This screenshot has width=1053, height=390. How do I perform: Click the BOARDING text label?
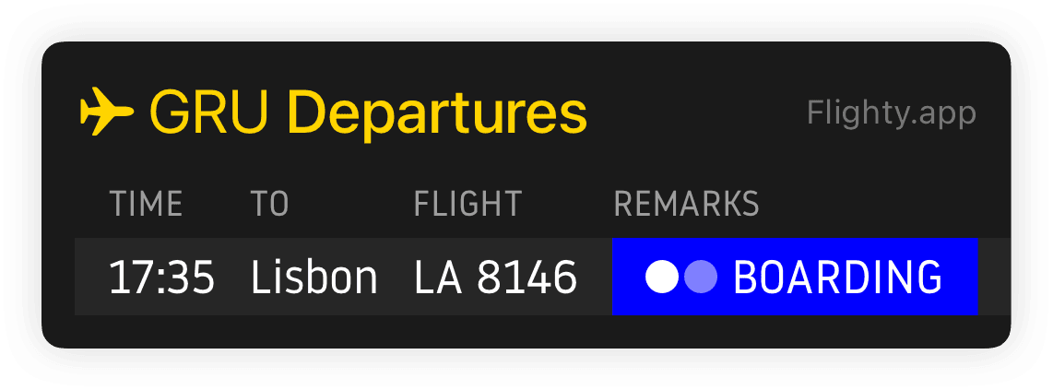pos(838,277)
